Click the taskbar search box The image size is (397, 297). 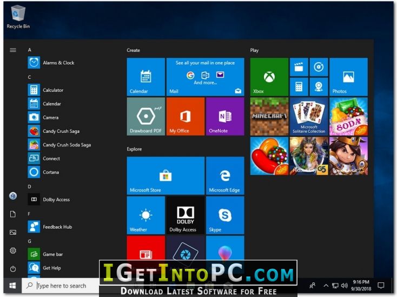pyautogui.click(x=61, y=286)
